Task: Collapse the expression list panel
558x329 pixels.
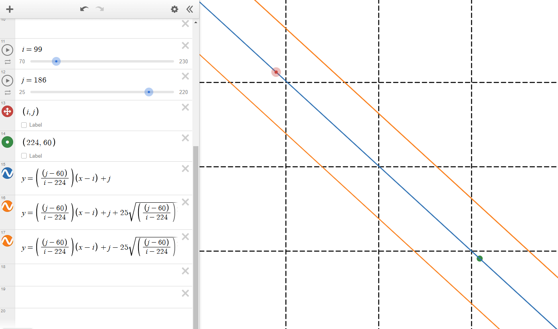Action: click(190, 9)
